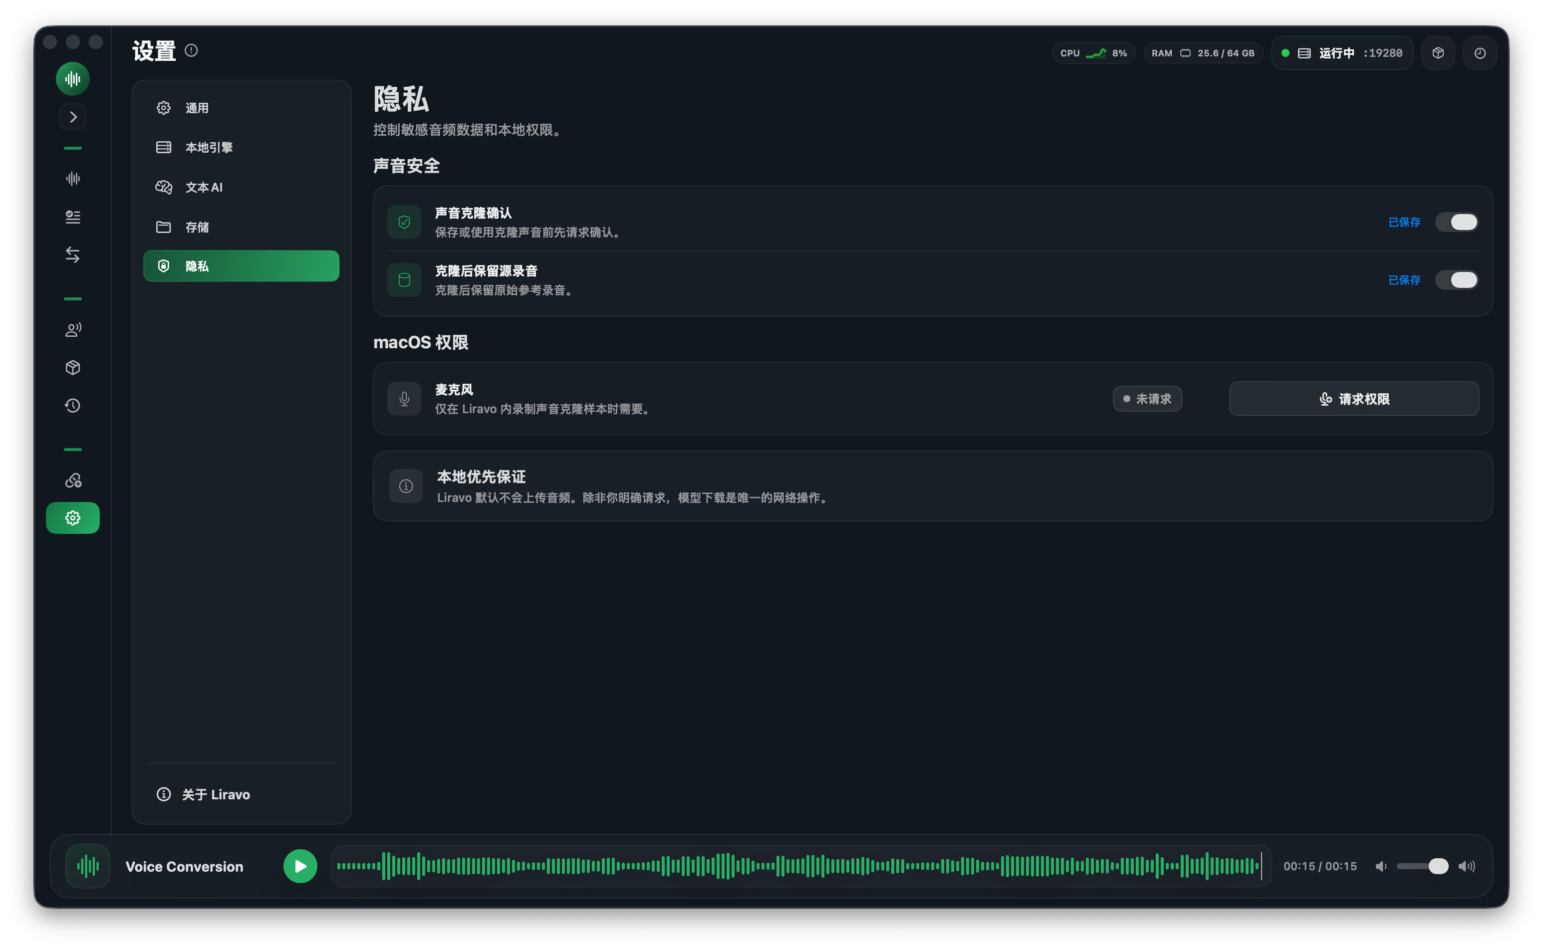The image size is (1543, 950).
Task: Click the 未请求 status badge
Action: (1147, 399)
